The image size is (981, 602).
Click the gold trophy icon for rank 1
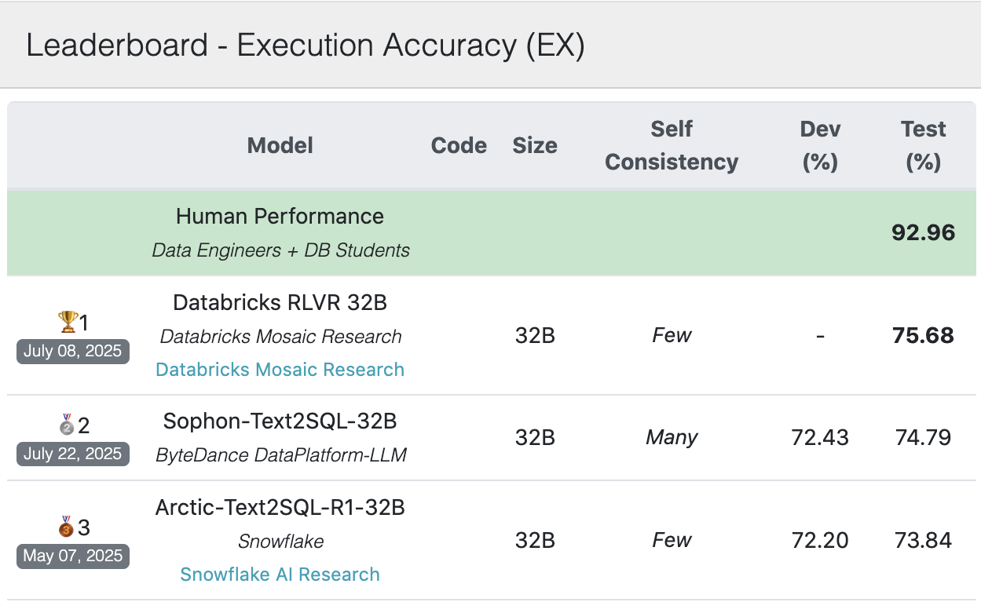tap(68, 322)
